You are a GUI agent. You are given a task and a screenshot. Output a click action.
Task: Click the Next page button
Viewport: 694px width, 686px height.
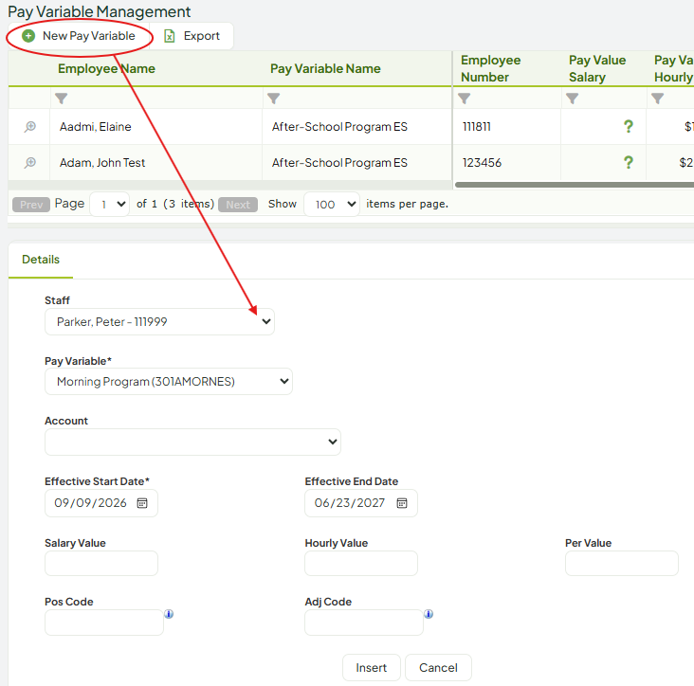click(x=238, y=205)
